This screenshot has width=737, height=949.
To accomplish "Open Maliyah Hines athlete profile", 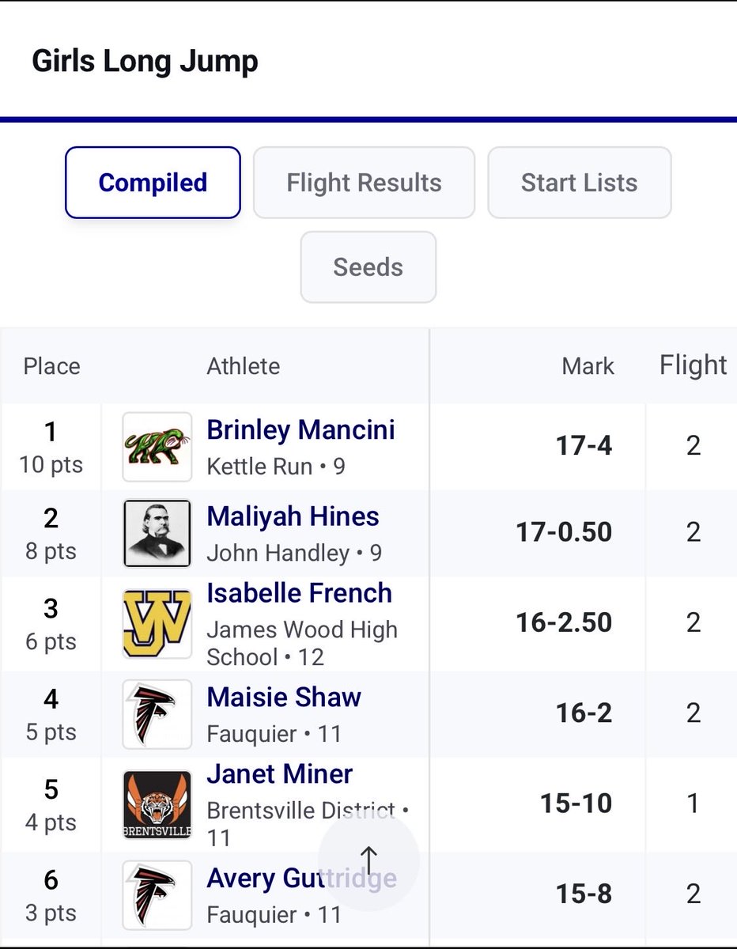I will 293,516.
